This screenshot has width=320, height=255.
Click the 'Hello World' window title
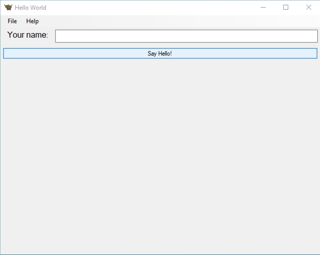30,8
